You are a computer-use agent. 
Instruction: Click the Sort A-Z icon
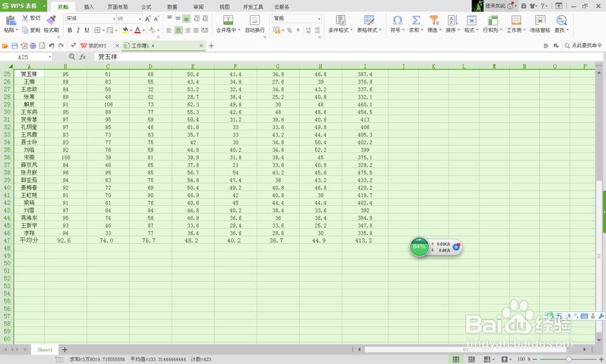(453, 20)
